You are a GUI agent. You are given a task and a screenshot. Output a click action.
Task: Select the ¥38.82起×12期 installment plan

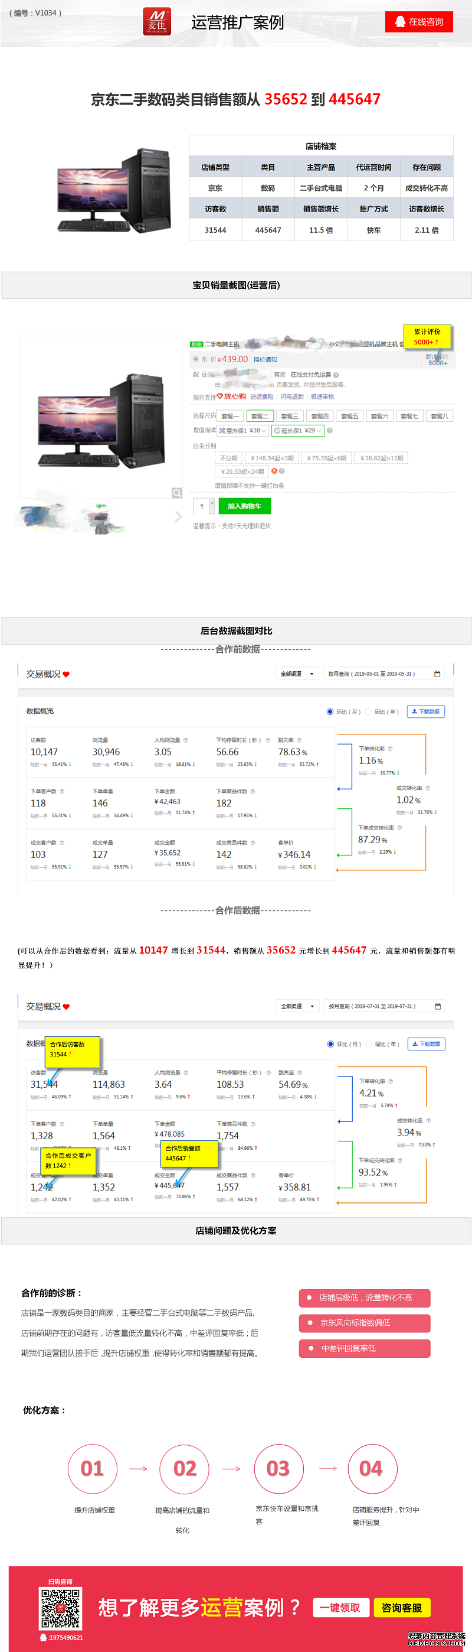click(382, 458)
